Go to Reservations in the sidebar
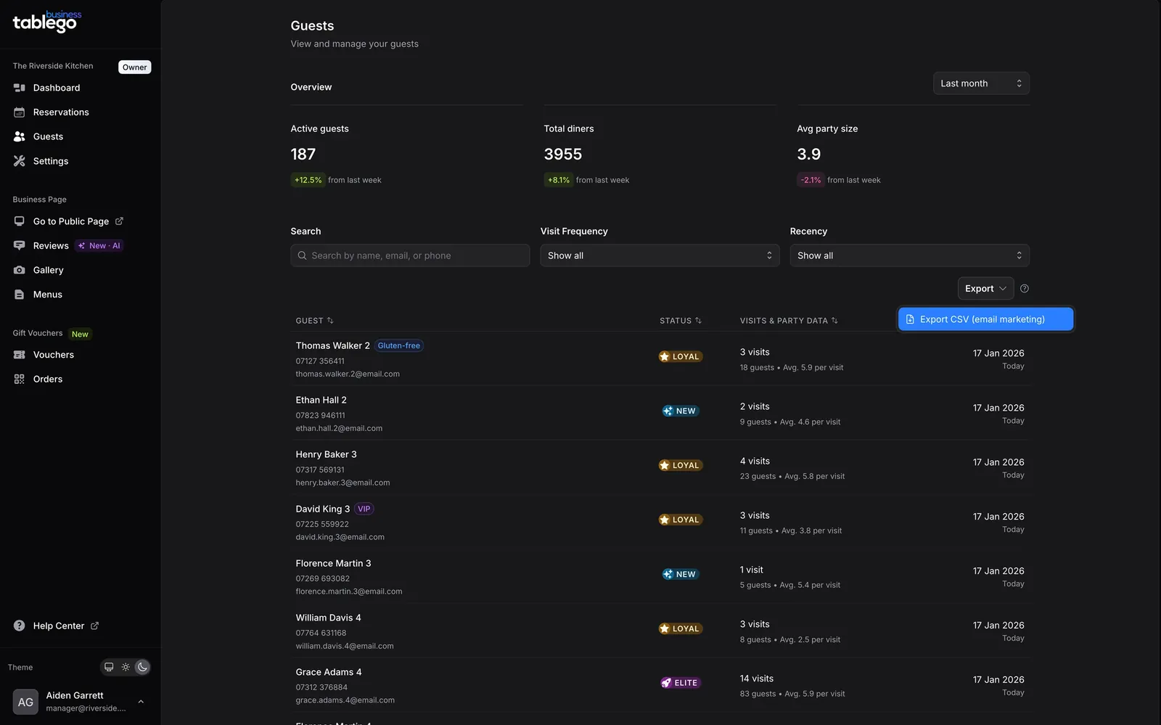The width and height of the screenshot is (1161, 725). pyautogui.click(x=61, y=112)
